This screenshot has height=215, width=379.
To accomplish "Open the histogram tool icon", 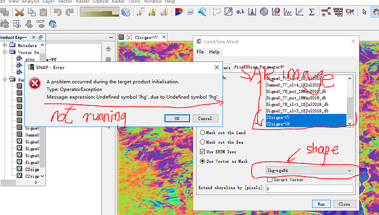I will [252, 12].
